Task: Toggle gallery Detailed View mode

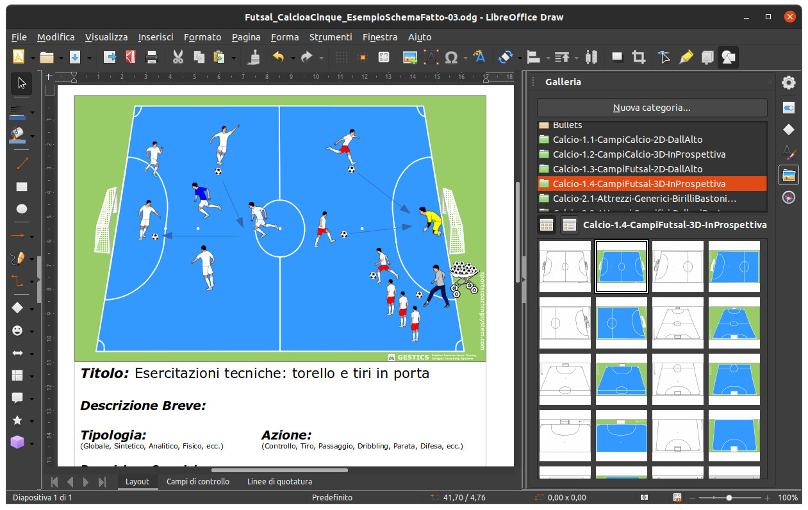Action: tap(569, 225)
